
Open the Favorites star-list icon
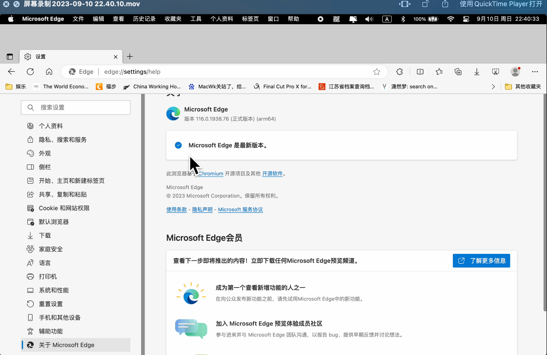click(x=439, y=72)
